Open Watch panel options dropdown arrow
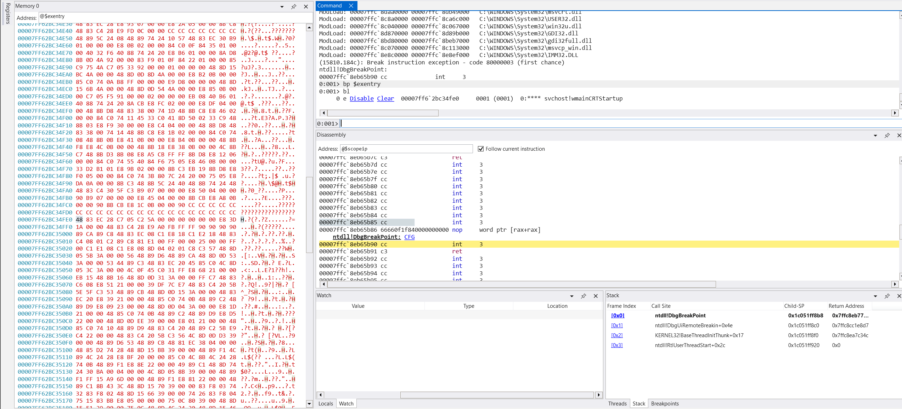This screenshot has width=902, height=409. pyautogui.click(x=572, y=296)
